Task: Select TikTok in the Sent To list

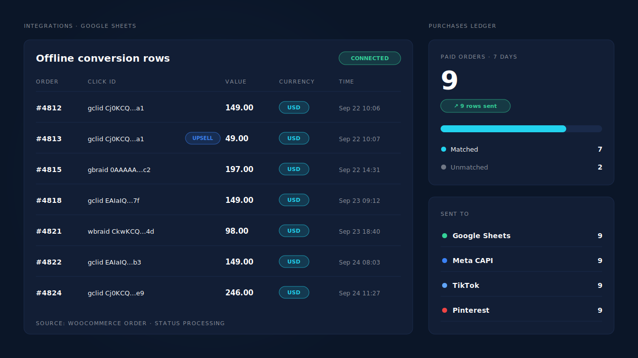Action: click(521, 285)
